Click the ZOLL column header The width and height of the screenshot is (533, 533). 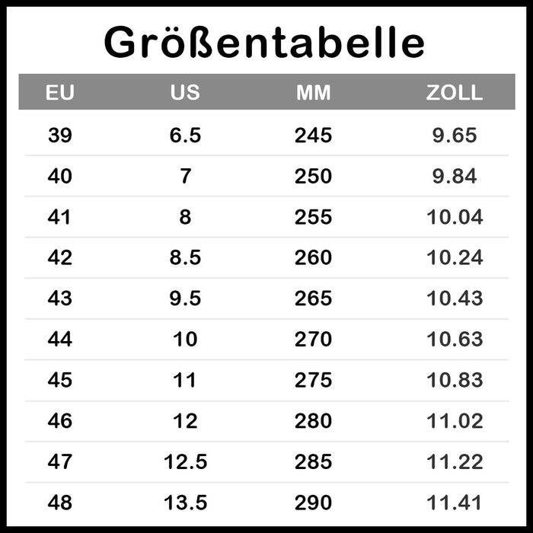454,93
